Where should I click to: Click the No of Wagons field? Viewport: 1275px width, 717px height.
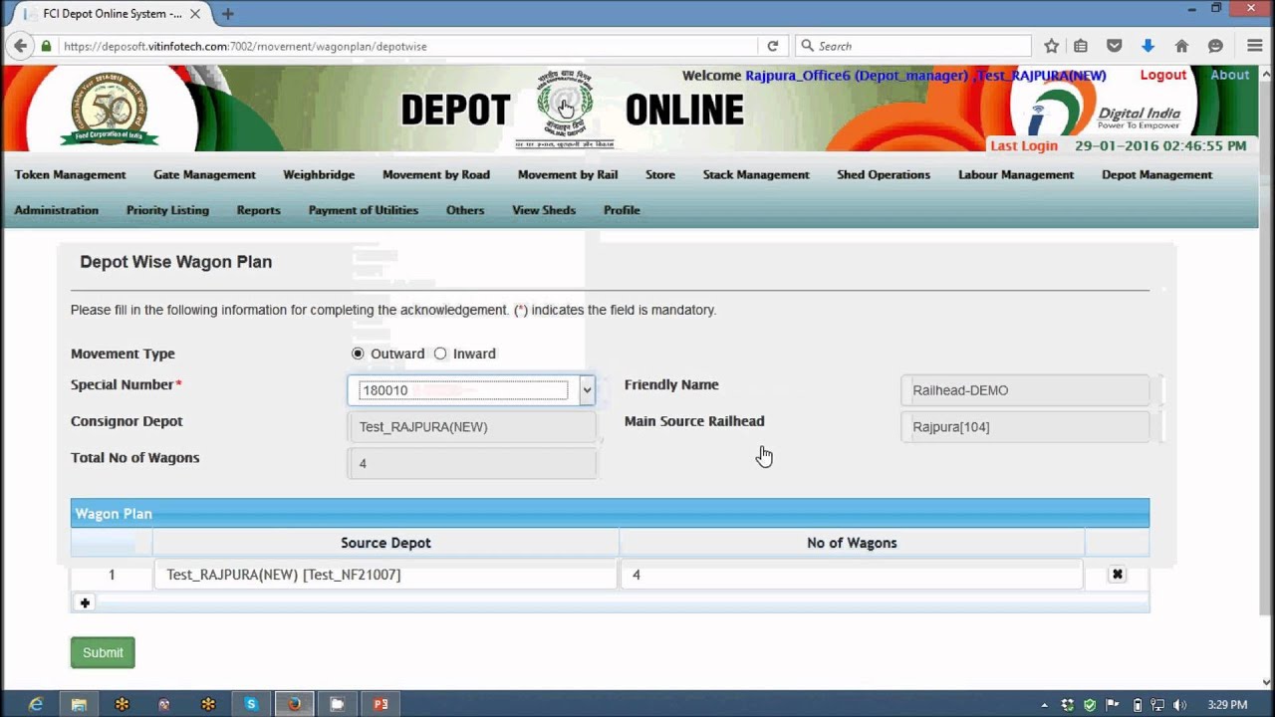point(852,575)
